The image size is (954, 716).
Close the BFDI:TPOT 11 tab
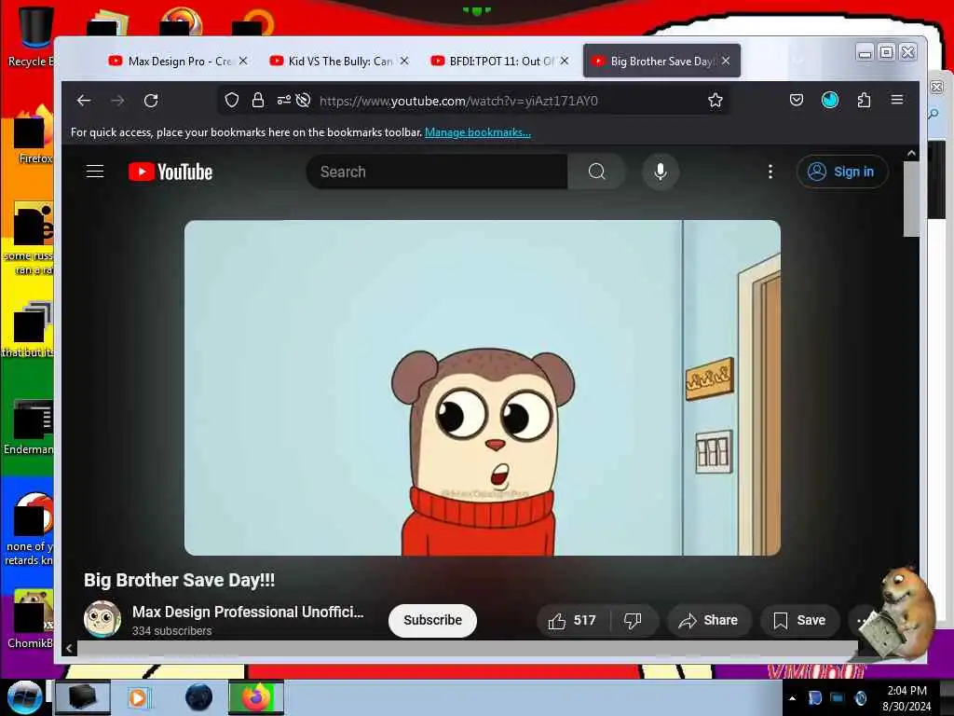point(565,61)
